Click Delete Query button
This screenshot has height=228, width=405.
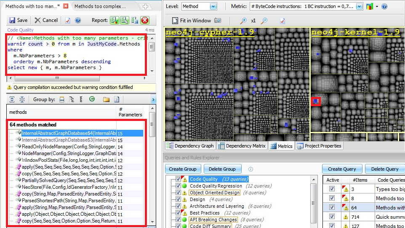click(x=385, y=169)
